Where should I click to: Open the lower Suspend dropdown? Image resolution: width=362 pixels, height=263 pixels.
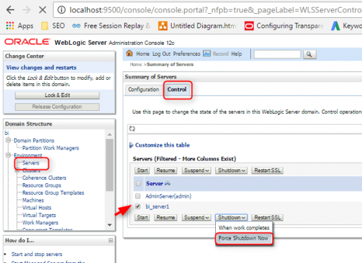(x=197, y=218)
